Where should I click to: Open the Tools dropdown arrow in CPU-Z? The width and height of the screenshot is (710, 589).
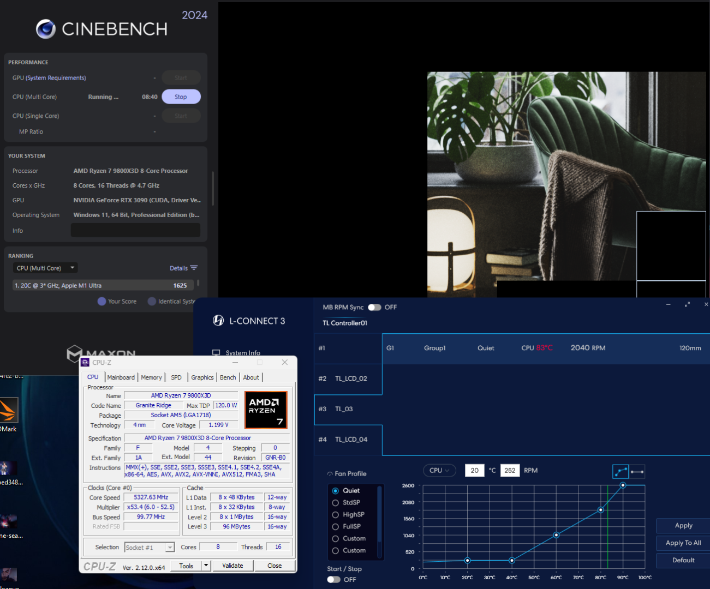[x=206, y=566]
